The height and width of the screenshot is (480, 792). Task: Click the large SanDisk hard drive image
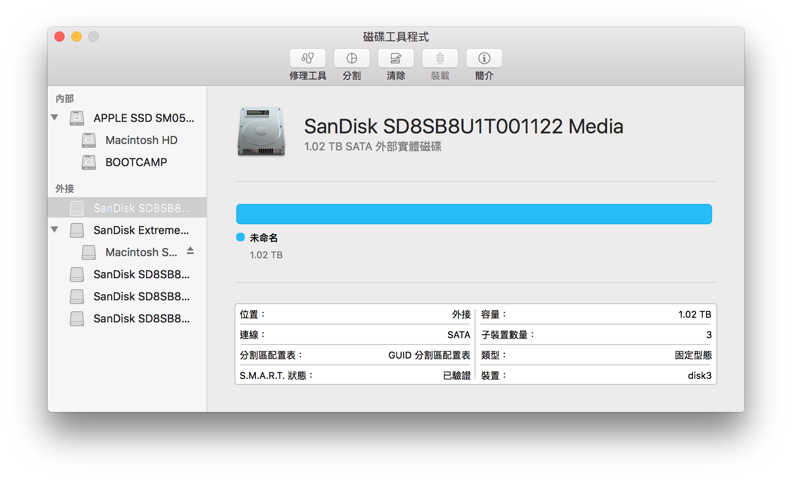[x=261, y=132]
